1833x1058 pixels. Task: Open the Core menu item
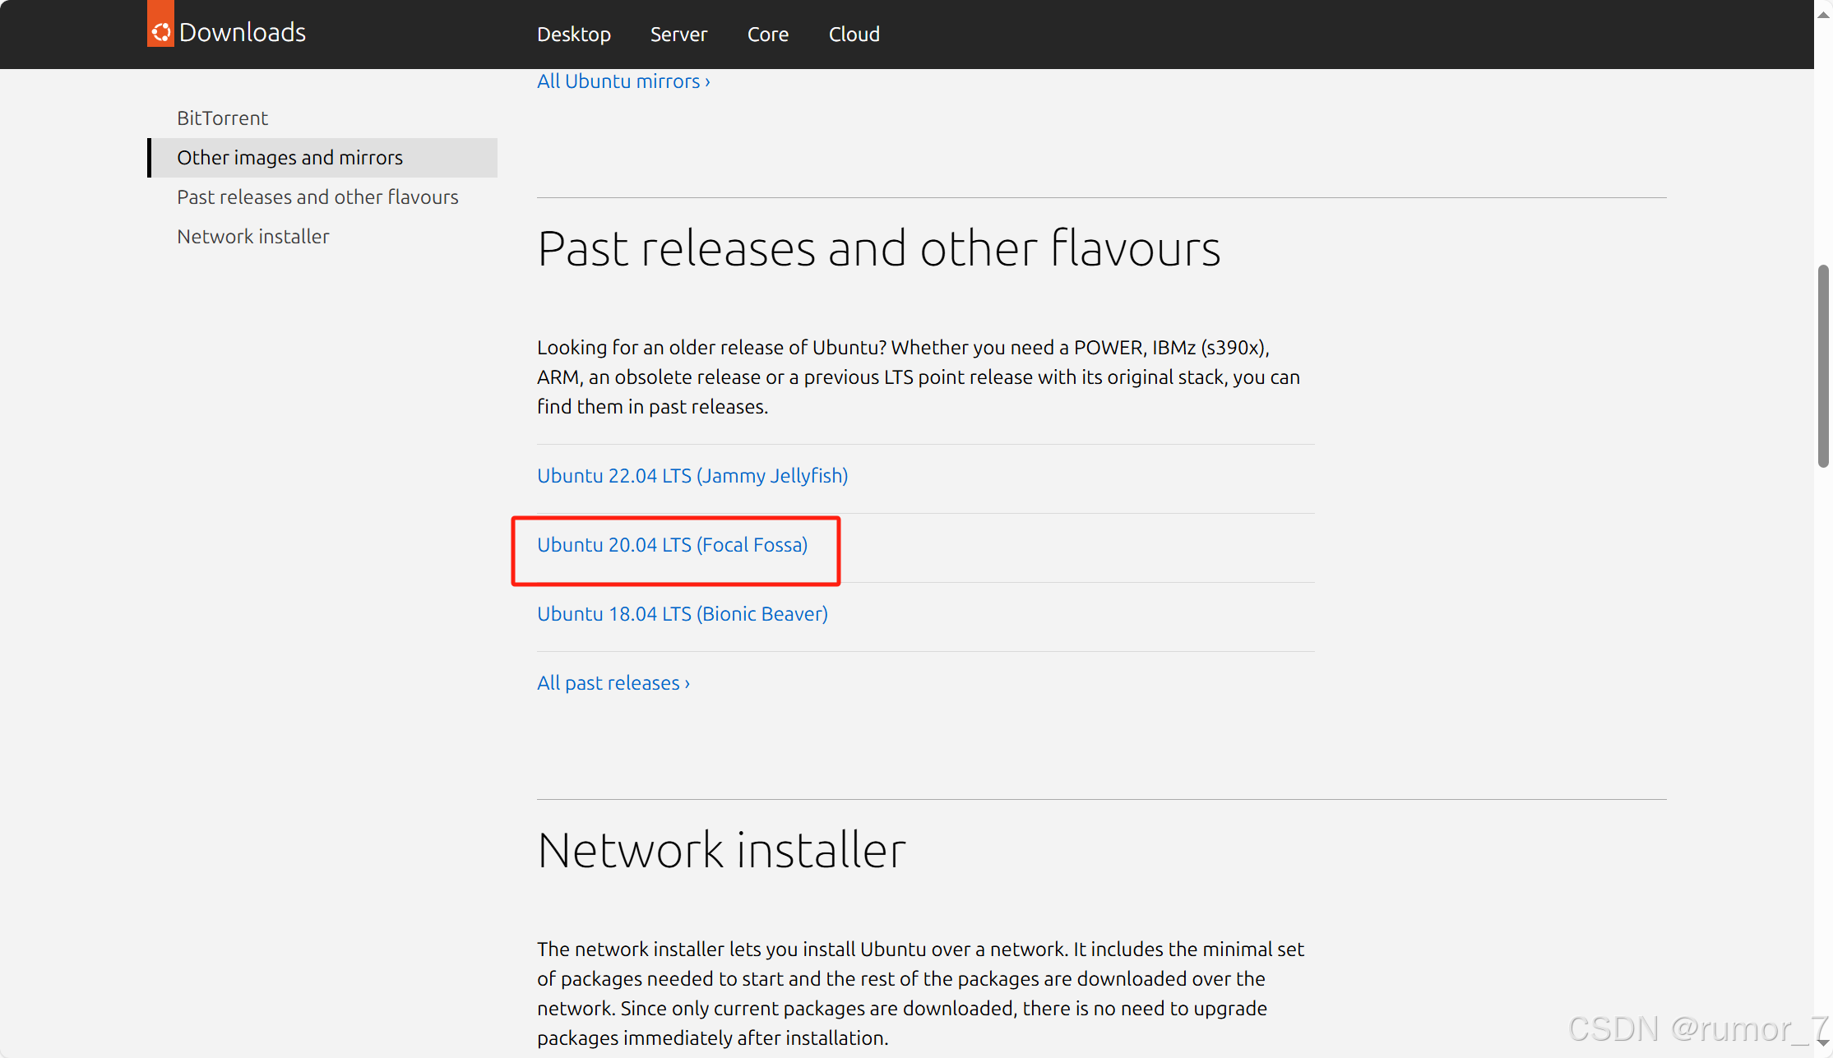767,35
